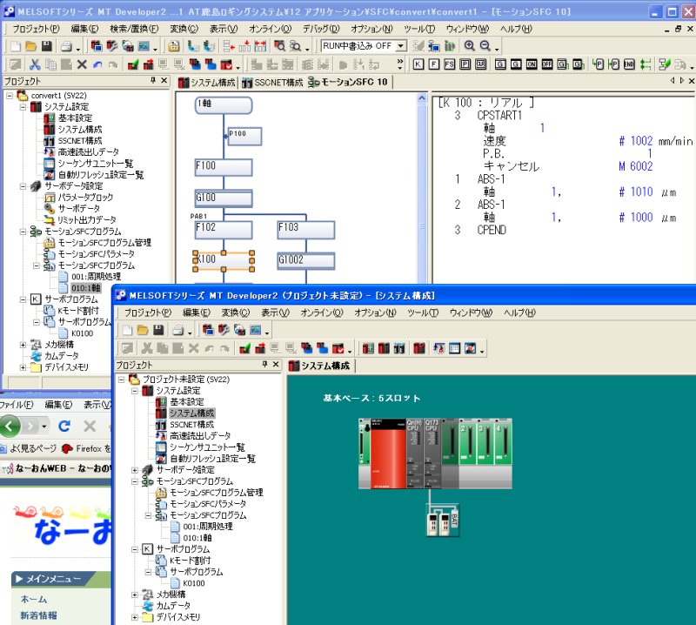The width and height of the screenshot is (696, 625).
Task: Click the Firefox reload button
Action: click(x=64, y=427)
